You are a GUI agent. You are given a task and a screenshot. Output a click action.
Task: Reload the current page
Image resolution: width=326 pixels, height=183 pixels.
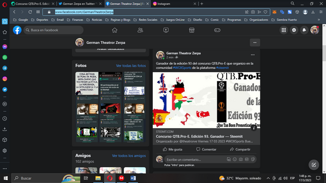coord(30,12)
